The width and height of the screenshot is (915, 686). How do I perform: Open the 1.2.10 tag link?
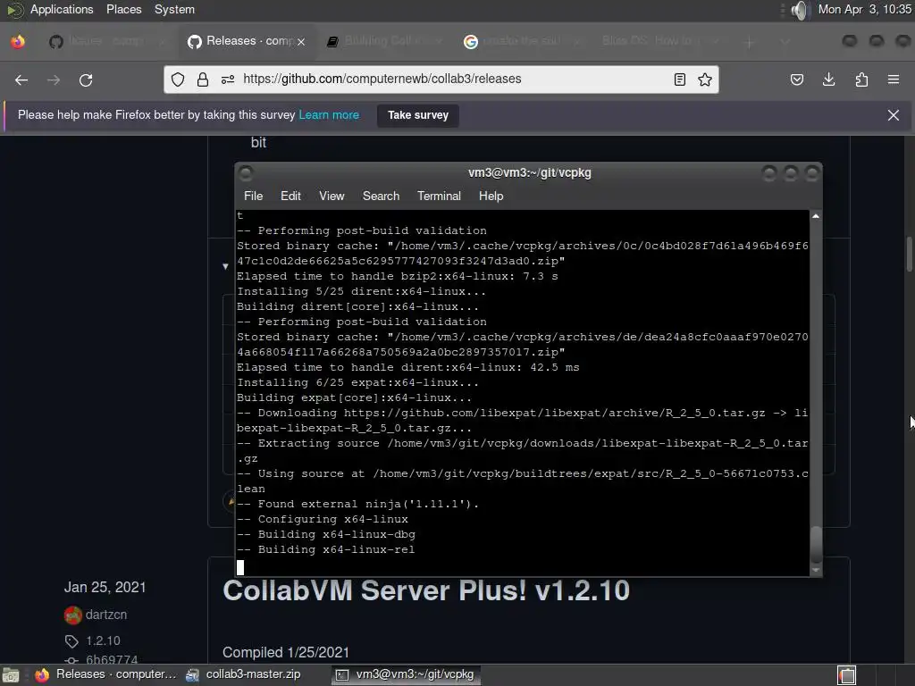point(104,641)
